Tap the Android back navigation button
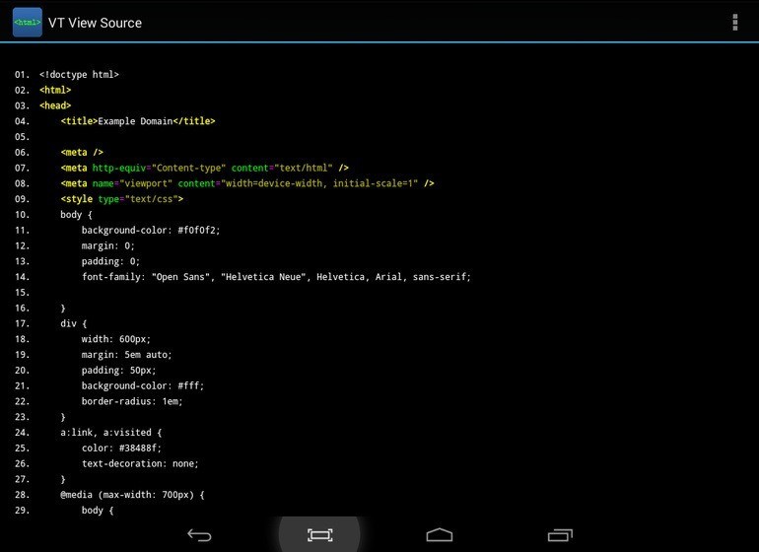The width and height of the screenshot is (759, 552). (x=199, y=535)
